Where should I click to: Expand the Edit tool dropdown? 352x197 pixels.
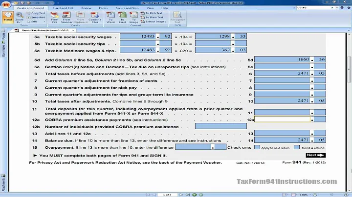(x=44, y=22)
